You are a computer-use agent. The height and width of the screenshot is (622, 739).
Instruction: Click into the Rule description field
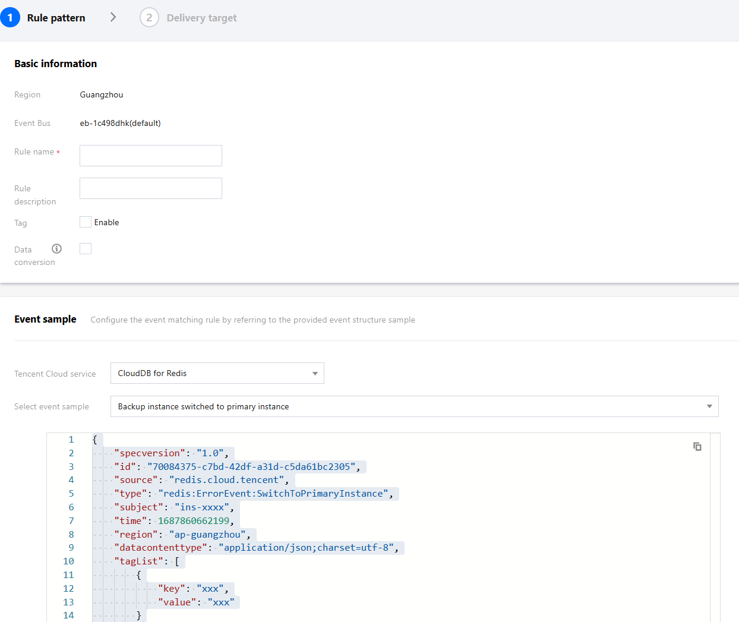click(151, 188)
